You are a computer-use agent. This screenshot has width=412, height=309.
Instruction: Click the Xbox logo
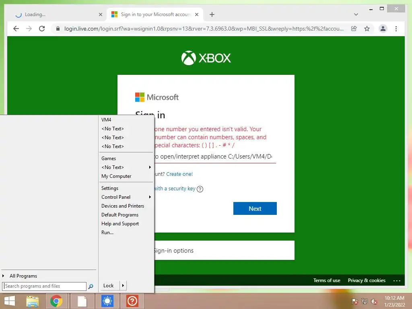click(206, 58)
